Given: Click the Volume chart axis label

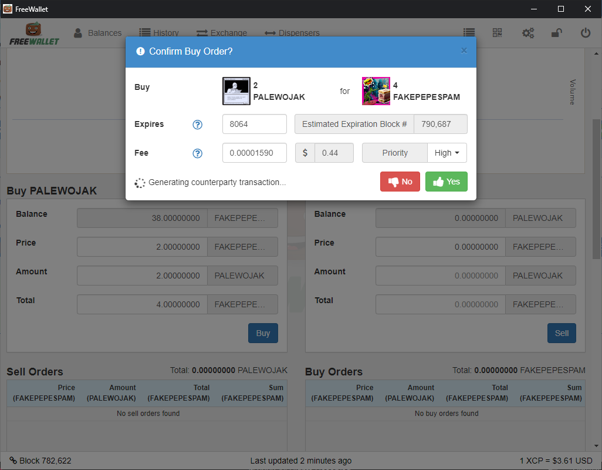Looking at the screenshot, I should [x=573, y=92].
